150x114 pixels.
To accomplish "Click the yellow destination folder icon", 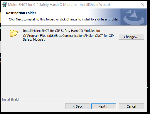I will [14, 33].
